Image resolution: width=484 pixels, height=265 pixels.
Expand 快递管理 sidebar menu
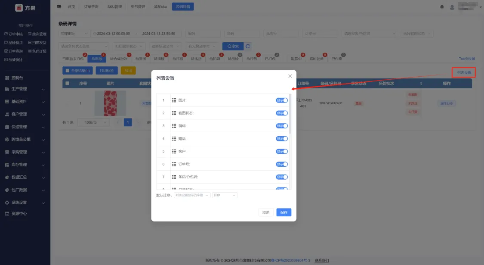(x=25, y=127)
